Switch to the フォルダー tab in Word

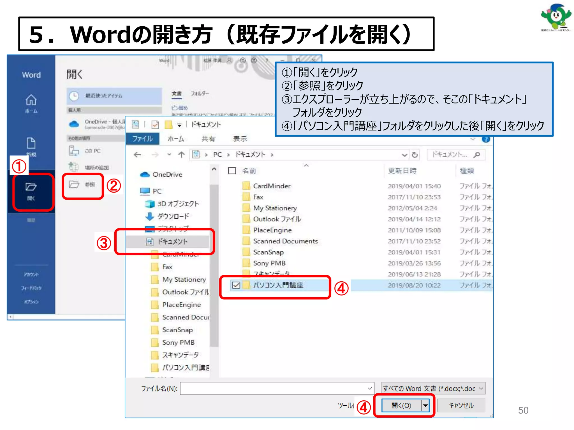[200, 94]
